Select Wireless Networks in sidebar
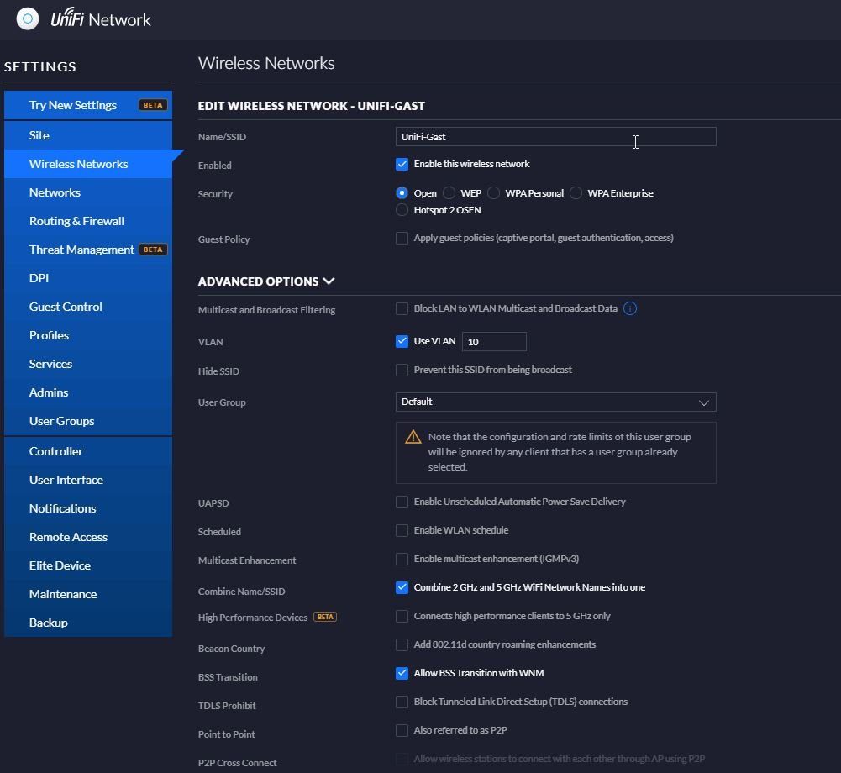The width and height of the screenshot is (841, 773). (x=88, y=164)
